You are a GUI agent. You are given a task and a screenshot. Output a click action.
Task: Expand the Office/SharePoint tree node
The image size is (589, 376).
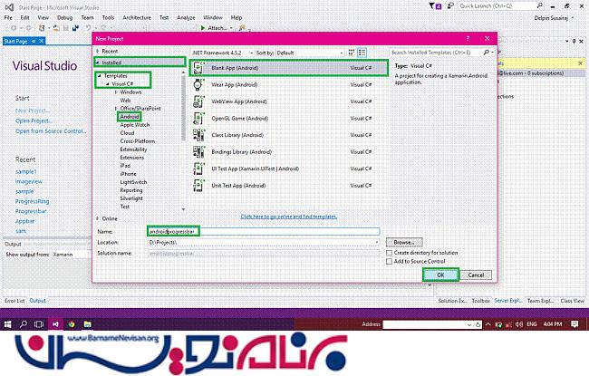(x=116, y=109)
